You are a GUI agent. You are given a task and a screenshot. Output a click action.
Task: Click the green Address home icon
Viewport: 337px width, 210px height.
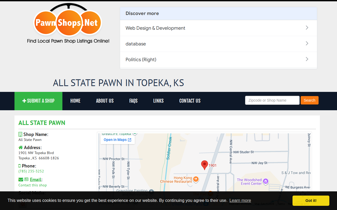21,147
